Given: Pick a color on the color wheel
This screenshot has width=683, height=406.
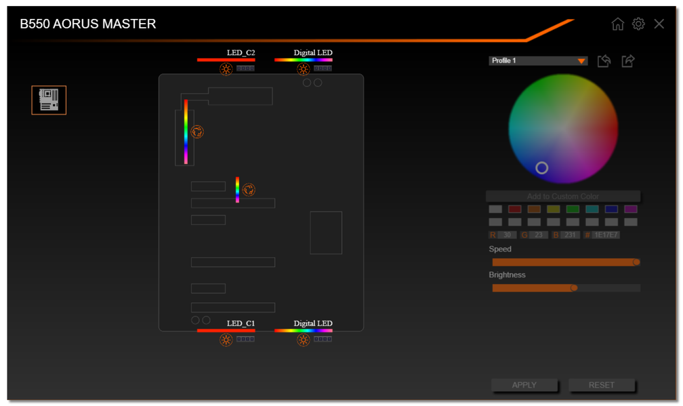Looking at the screenshot, I should click(x=563, y=129).
